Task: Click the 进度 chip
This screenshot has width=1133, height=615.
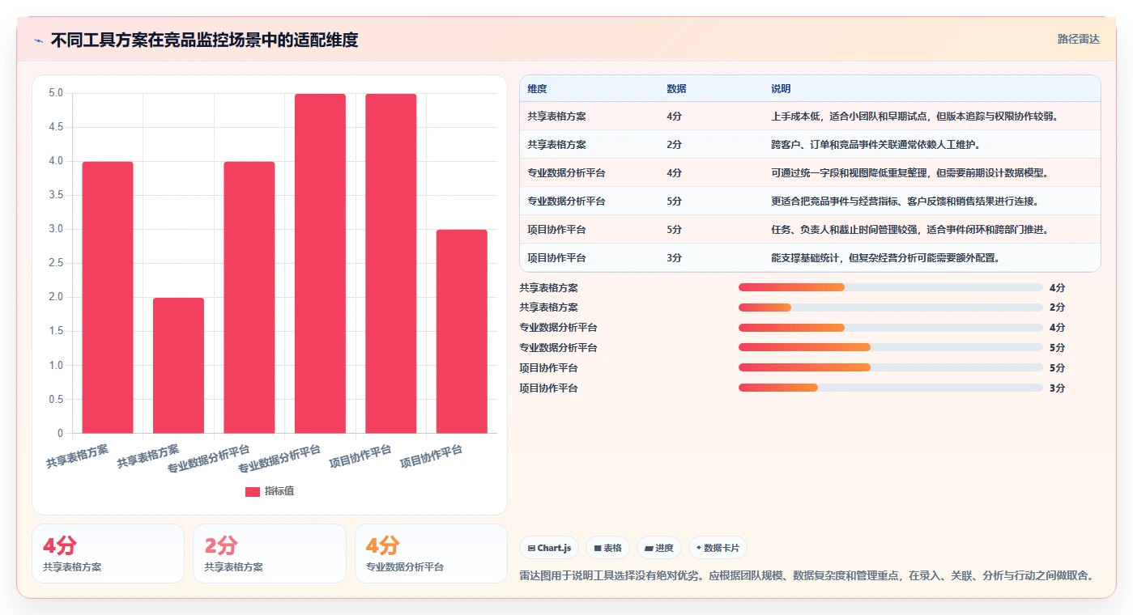Action: (x=659, y=548)
